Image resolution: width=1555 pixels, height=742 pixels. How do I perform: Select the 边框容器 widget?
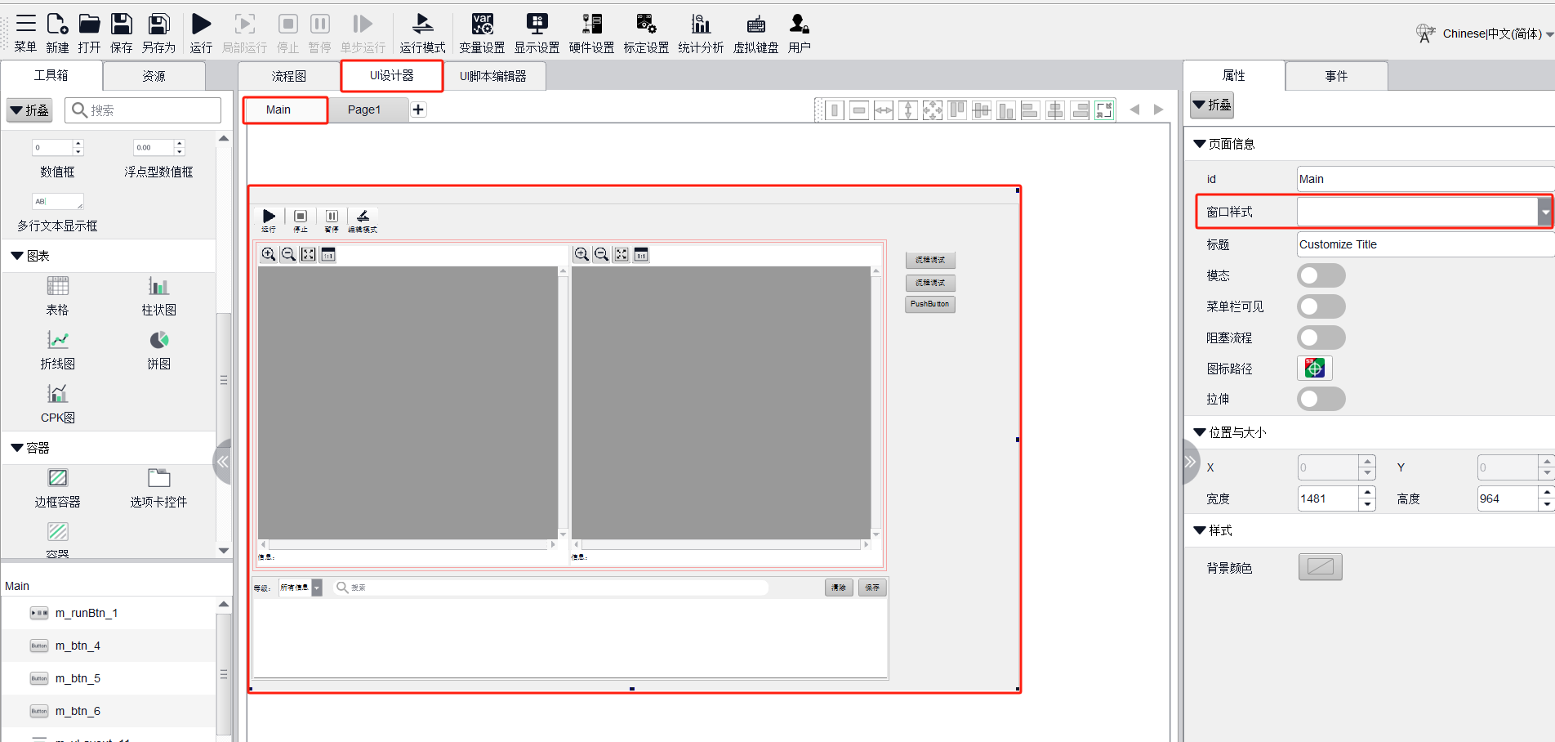pos(57,489)
